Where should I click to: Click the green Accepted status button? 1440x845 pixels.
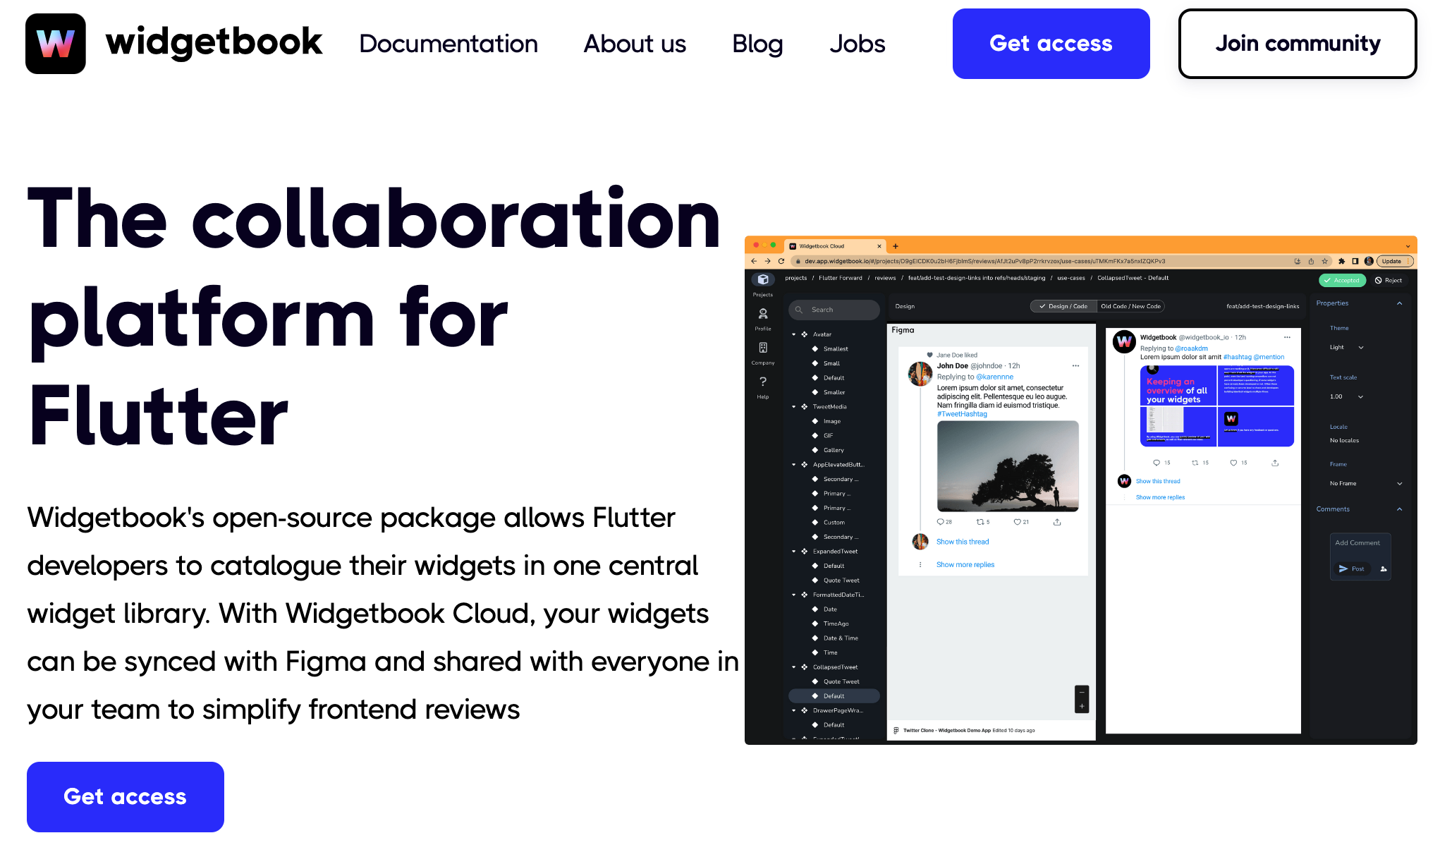[1342, 280]
